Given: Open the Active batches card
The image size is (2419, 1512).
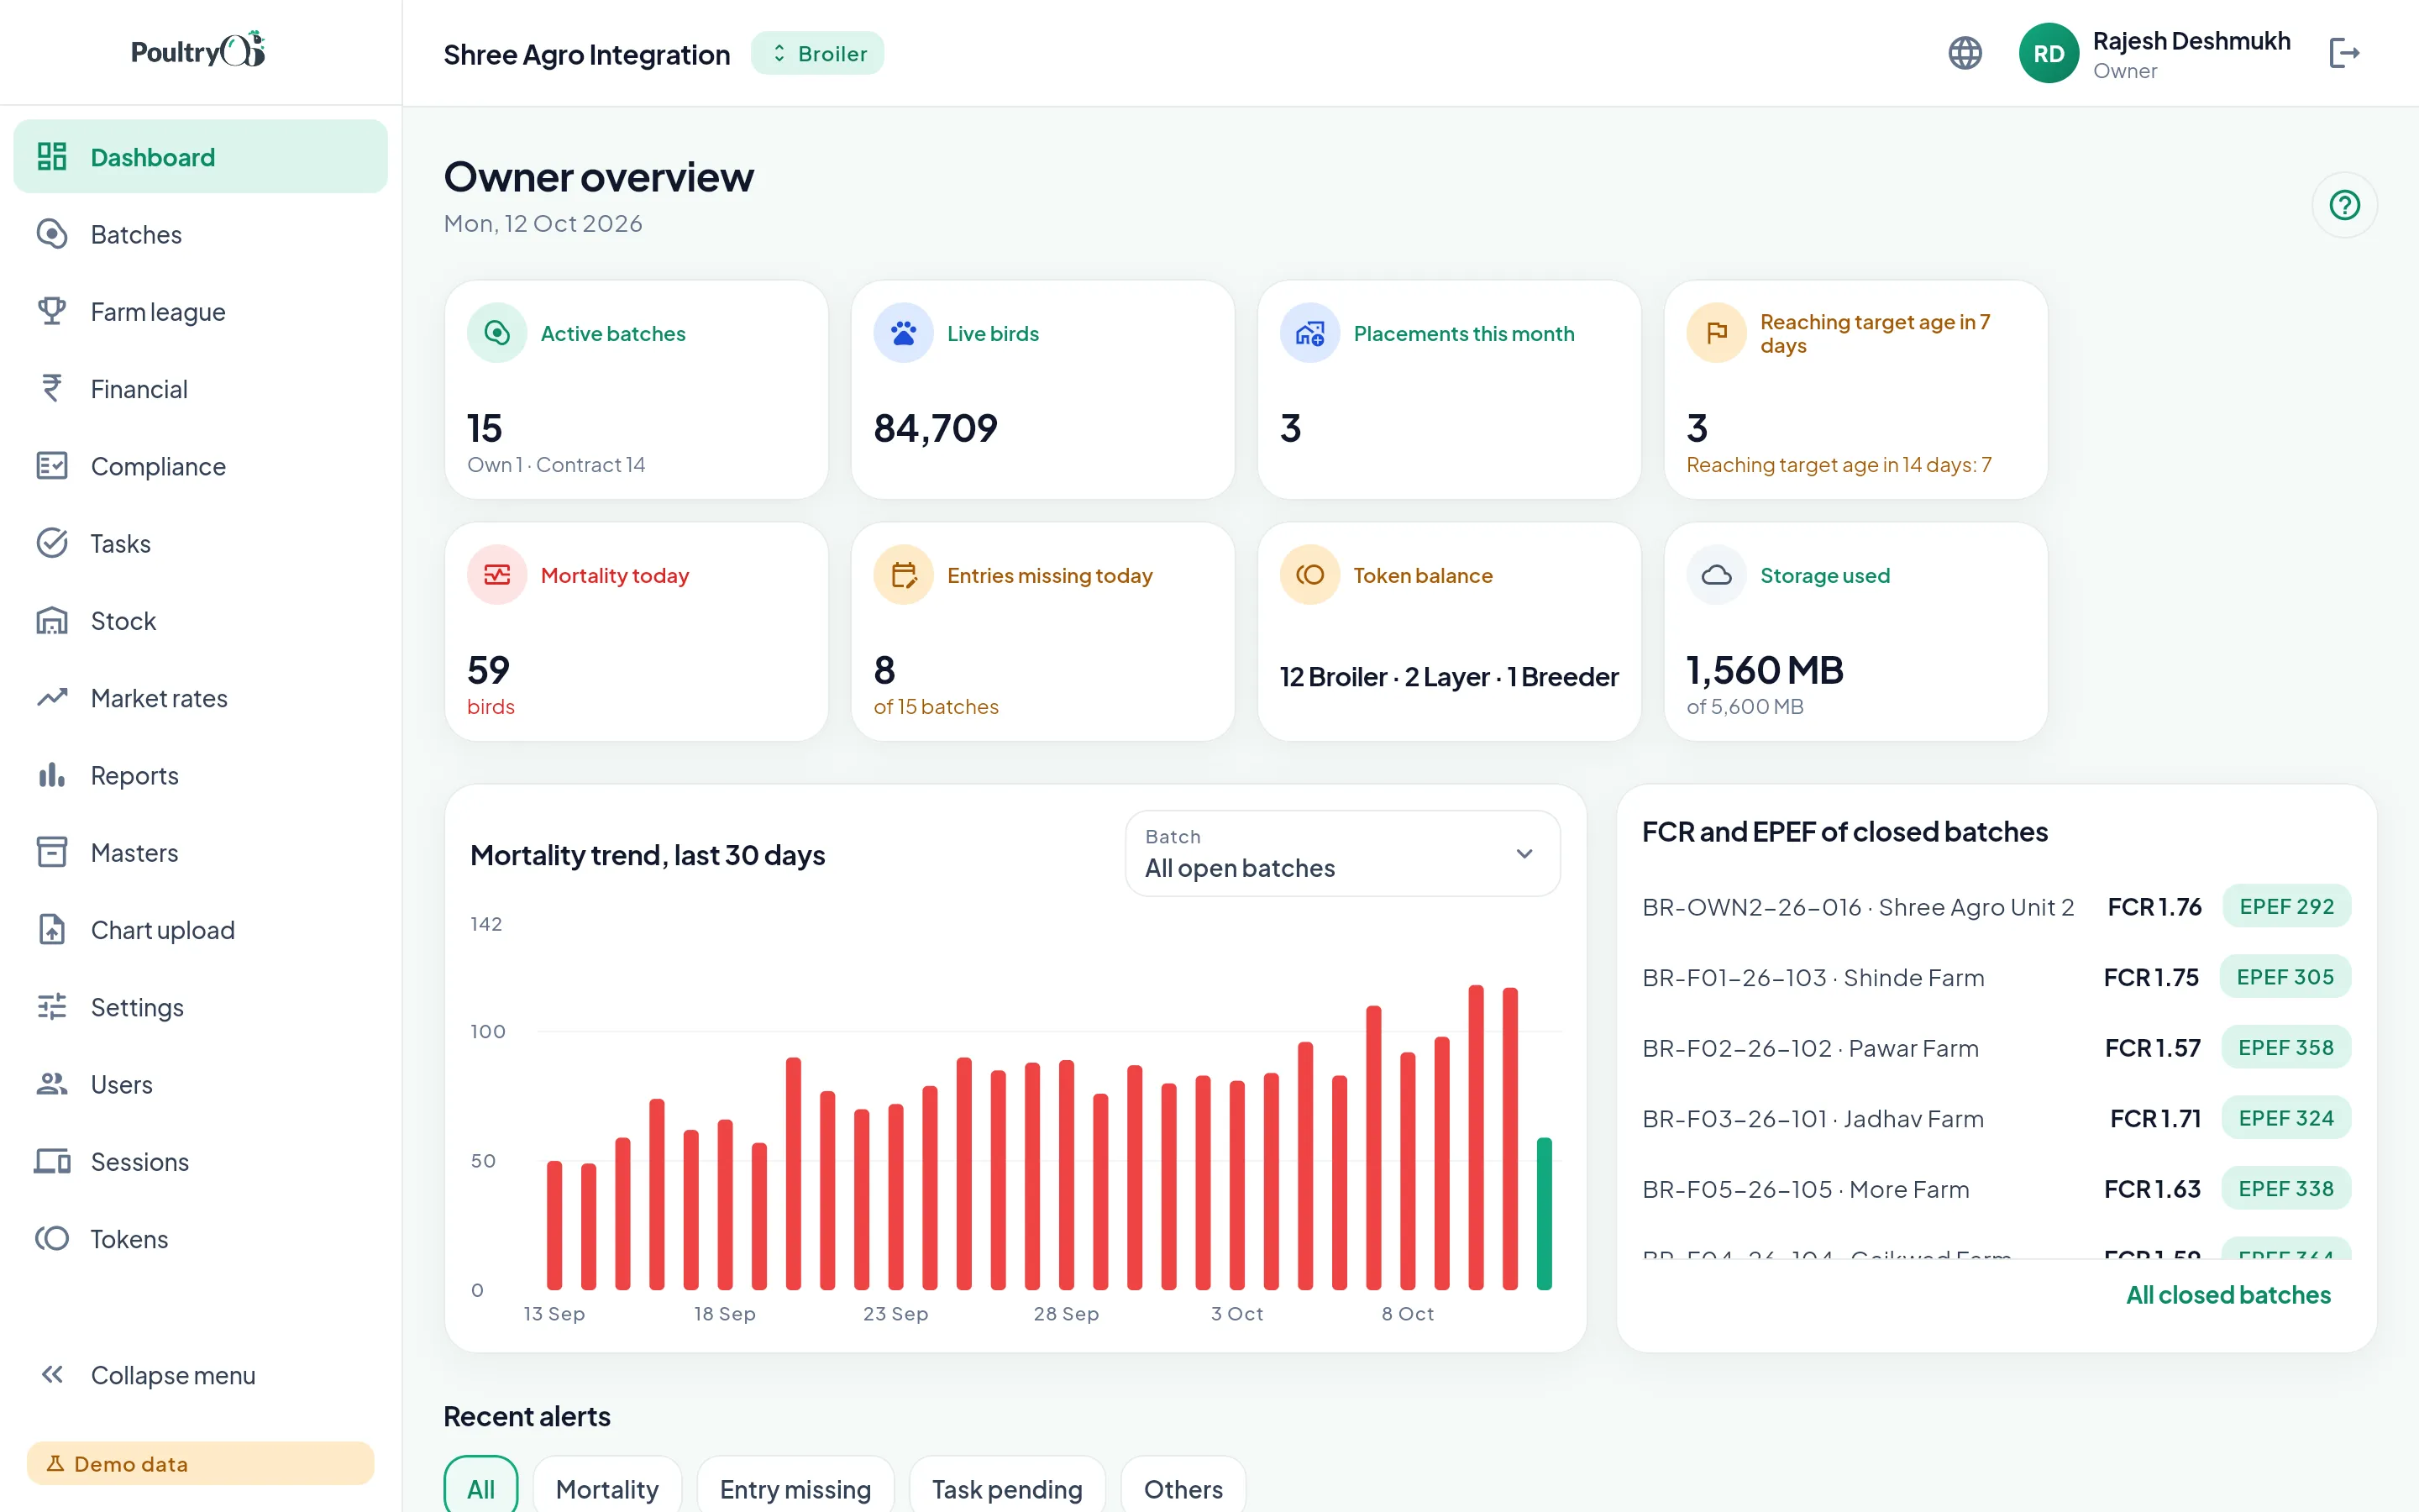Looking at the screenshot, I should click(637, 389).
